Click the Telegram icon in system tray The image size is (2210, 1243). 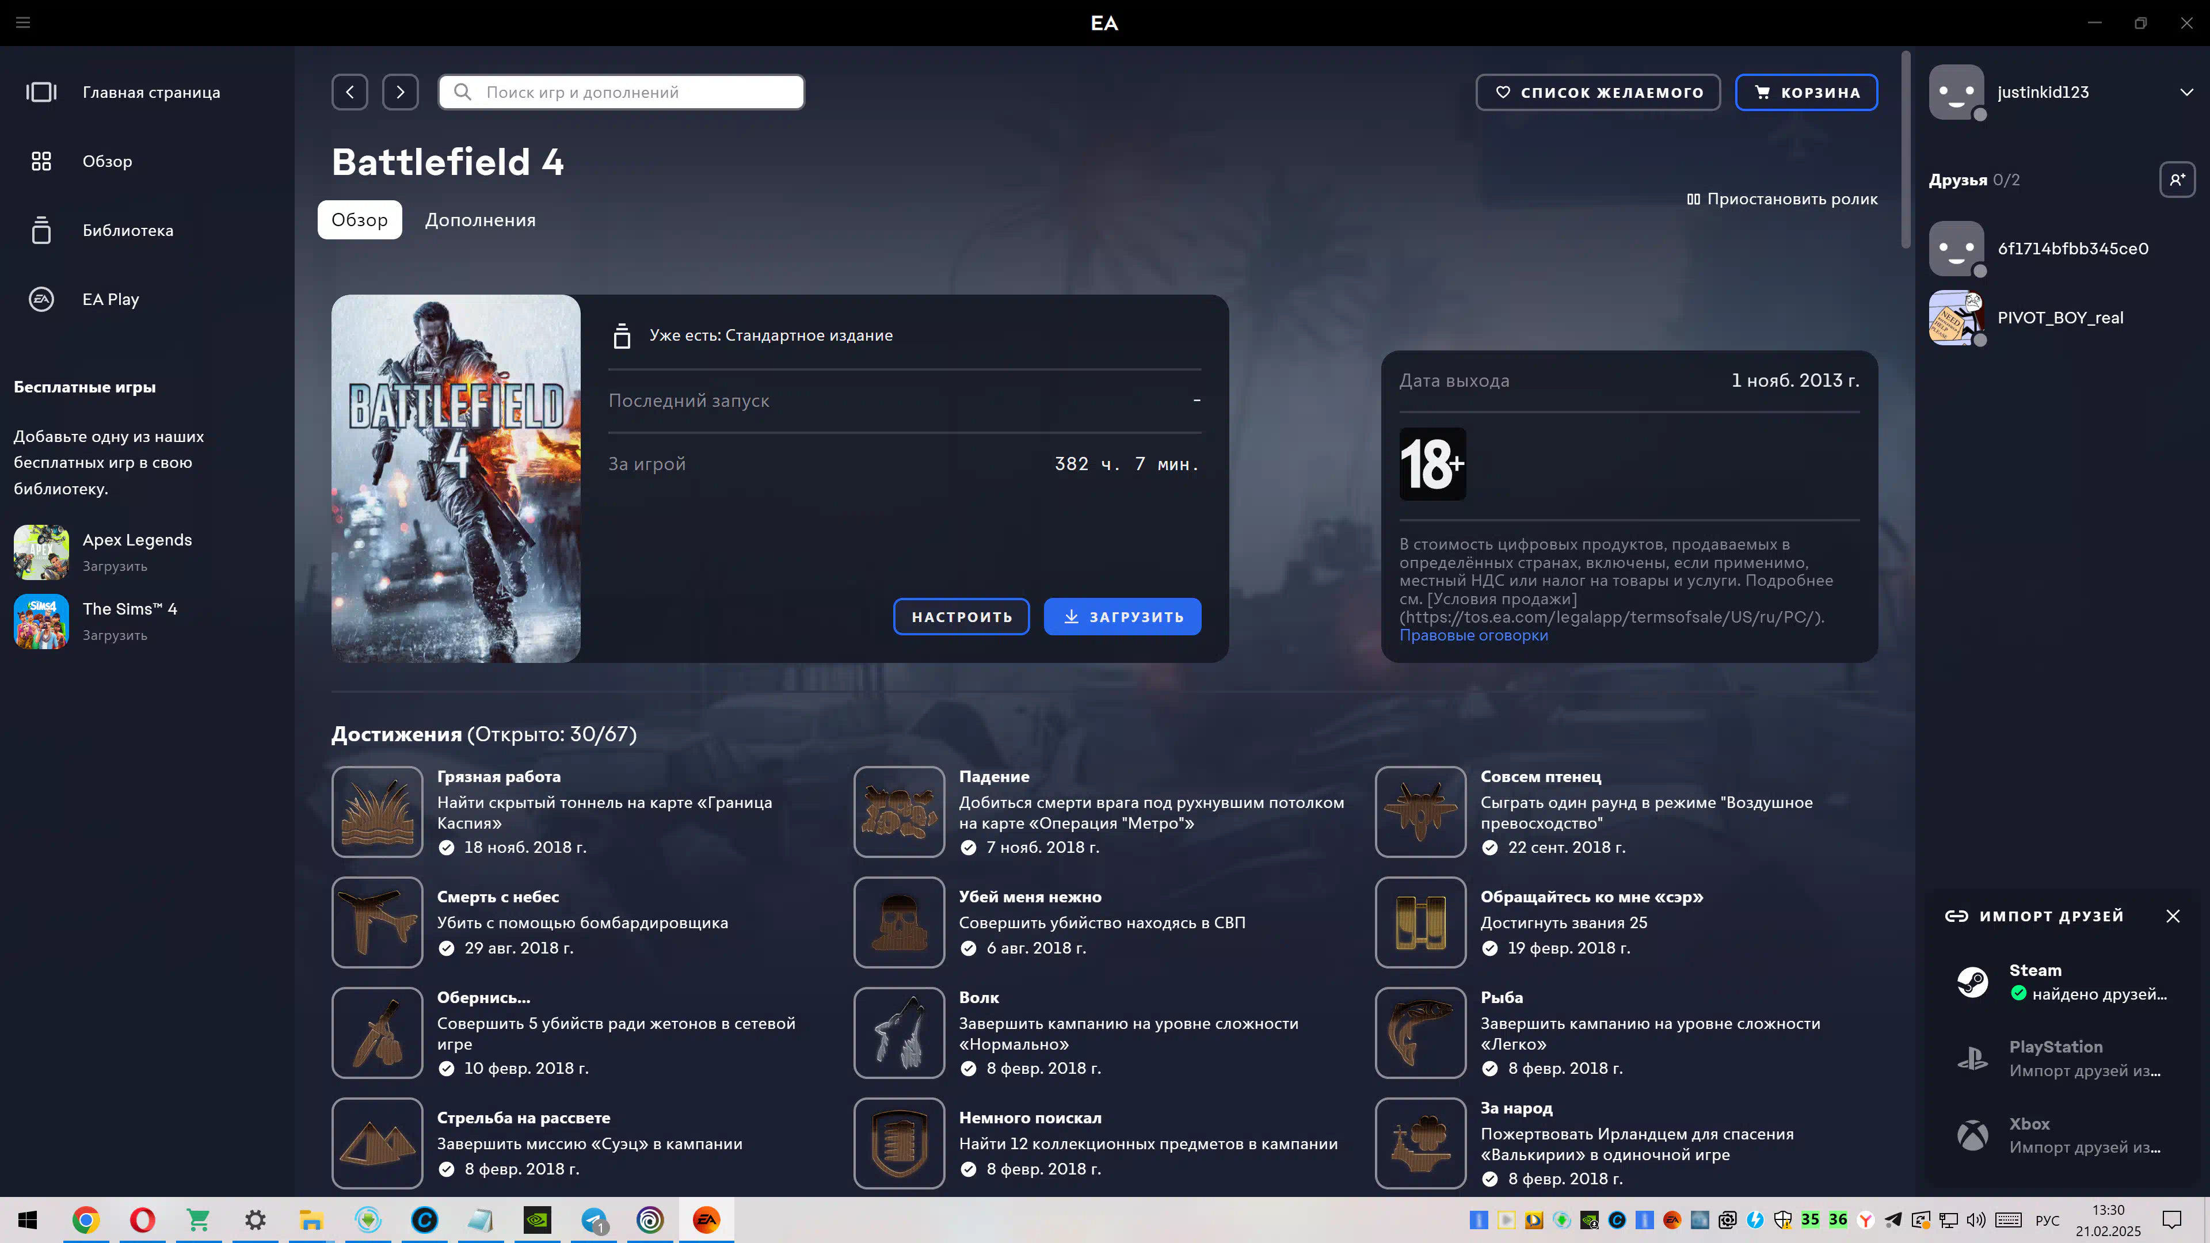(1892, 1220)
